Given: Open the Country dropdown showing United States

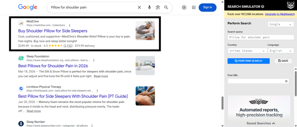Looking at the screenshot, I should click(x=247, y=51).
